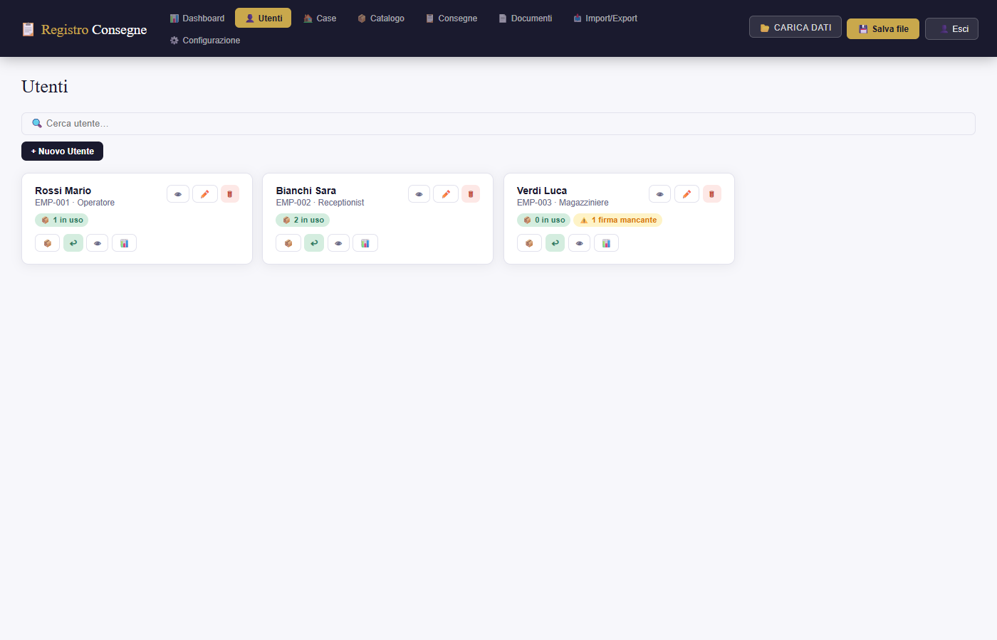
Task: Select the Utenti navigation tab
Action: [263, 18]
